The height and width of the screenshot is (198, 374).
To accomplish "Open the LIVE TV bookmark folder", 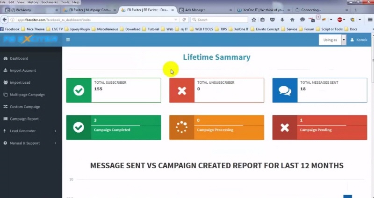I will point(55,29).
